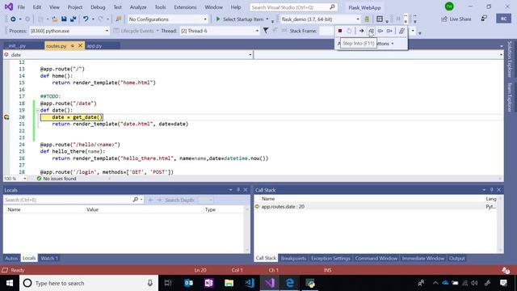Switch to the Exception Settings tab

(x=330, y=259)
